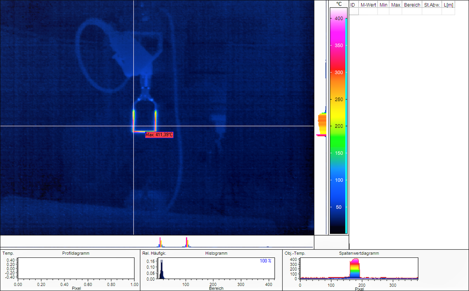This screenshot has height=291, width=469.
Task: Click the 100 mark on temperature scale
Action: coord(338,180)
